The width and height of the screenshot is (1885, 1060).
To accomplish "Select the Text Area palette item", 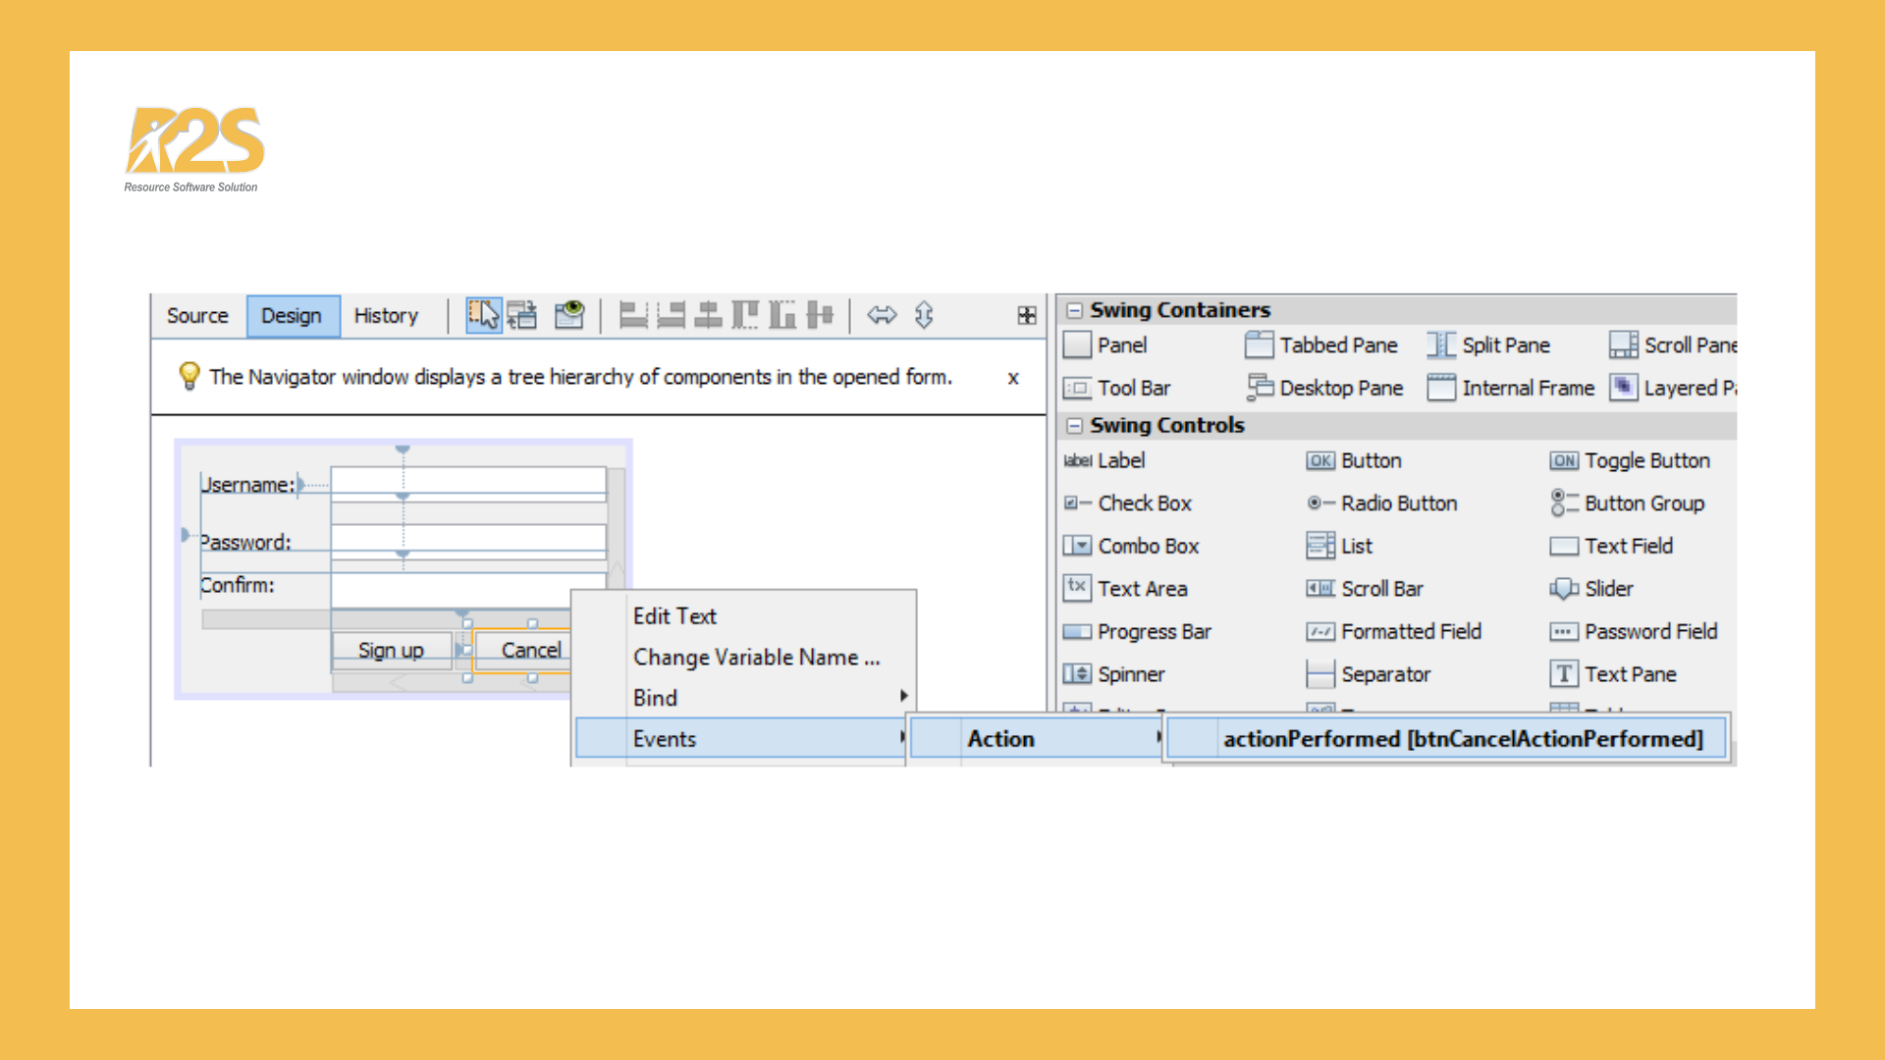I will pos(1142,589).
